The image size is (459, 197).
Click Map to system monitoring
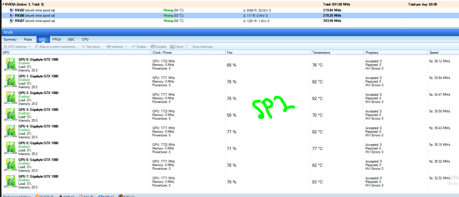tap(56, 47)
